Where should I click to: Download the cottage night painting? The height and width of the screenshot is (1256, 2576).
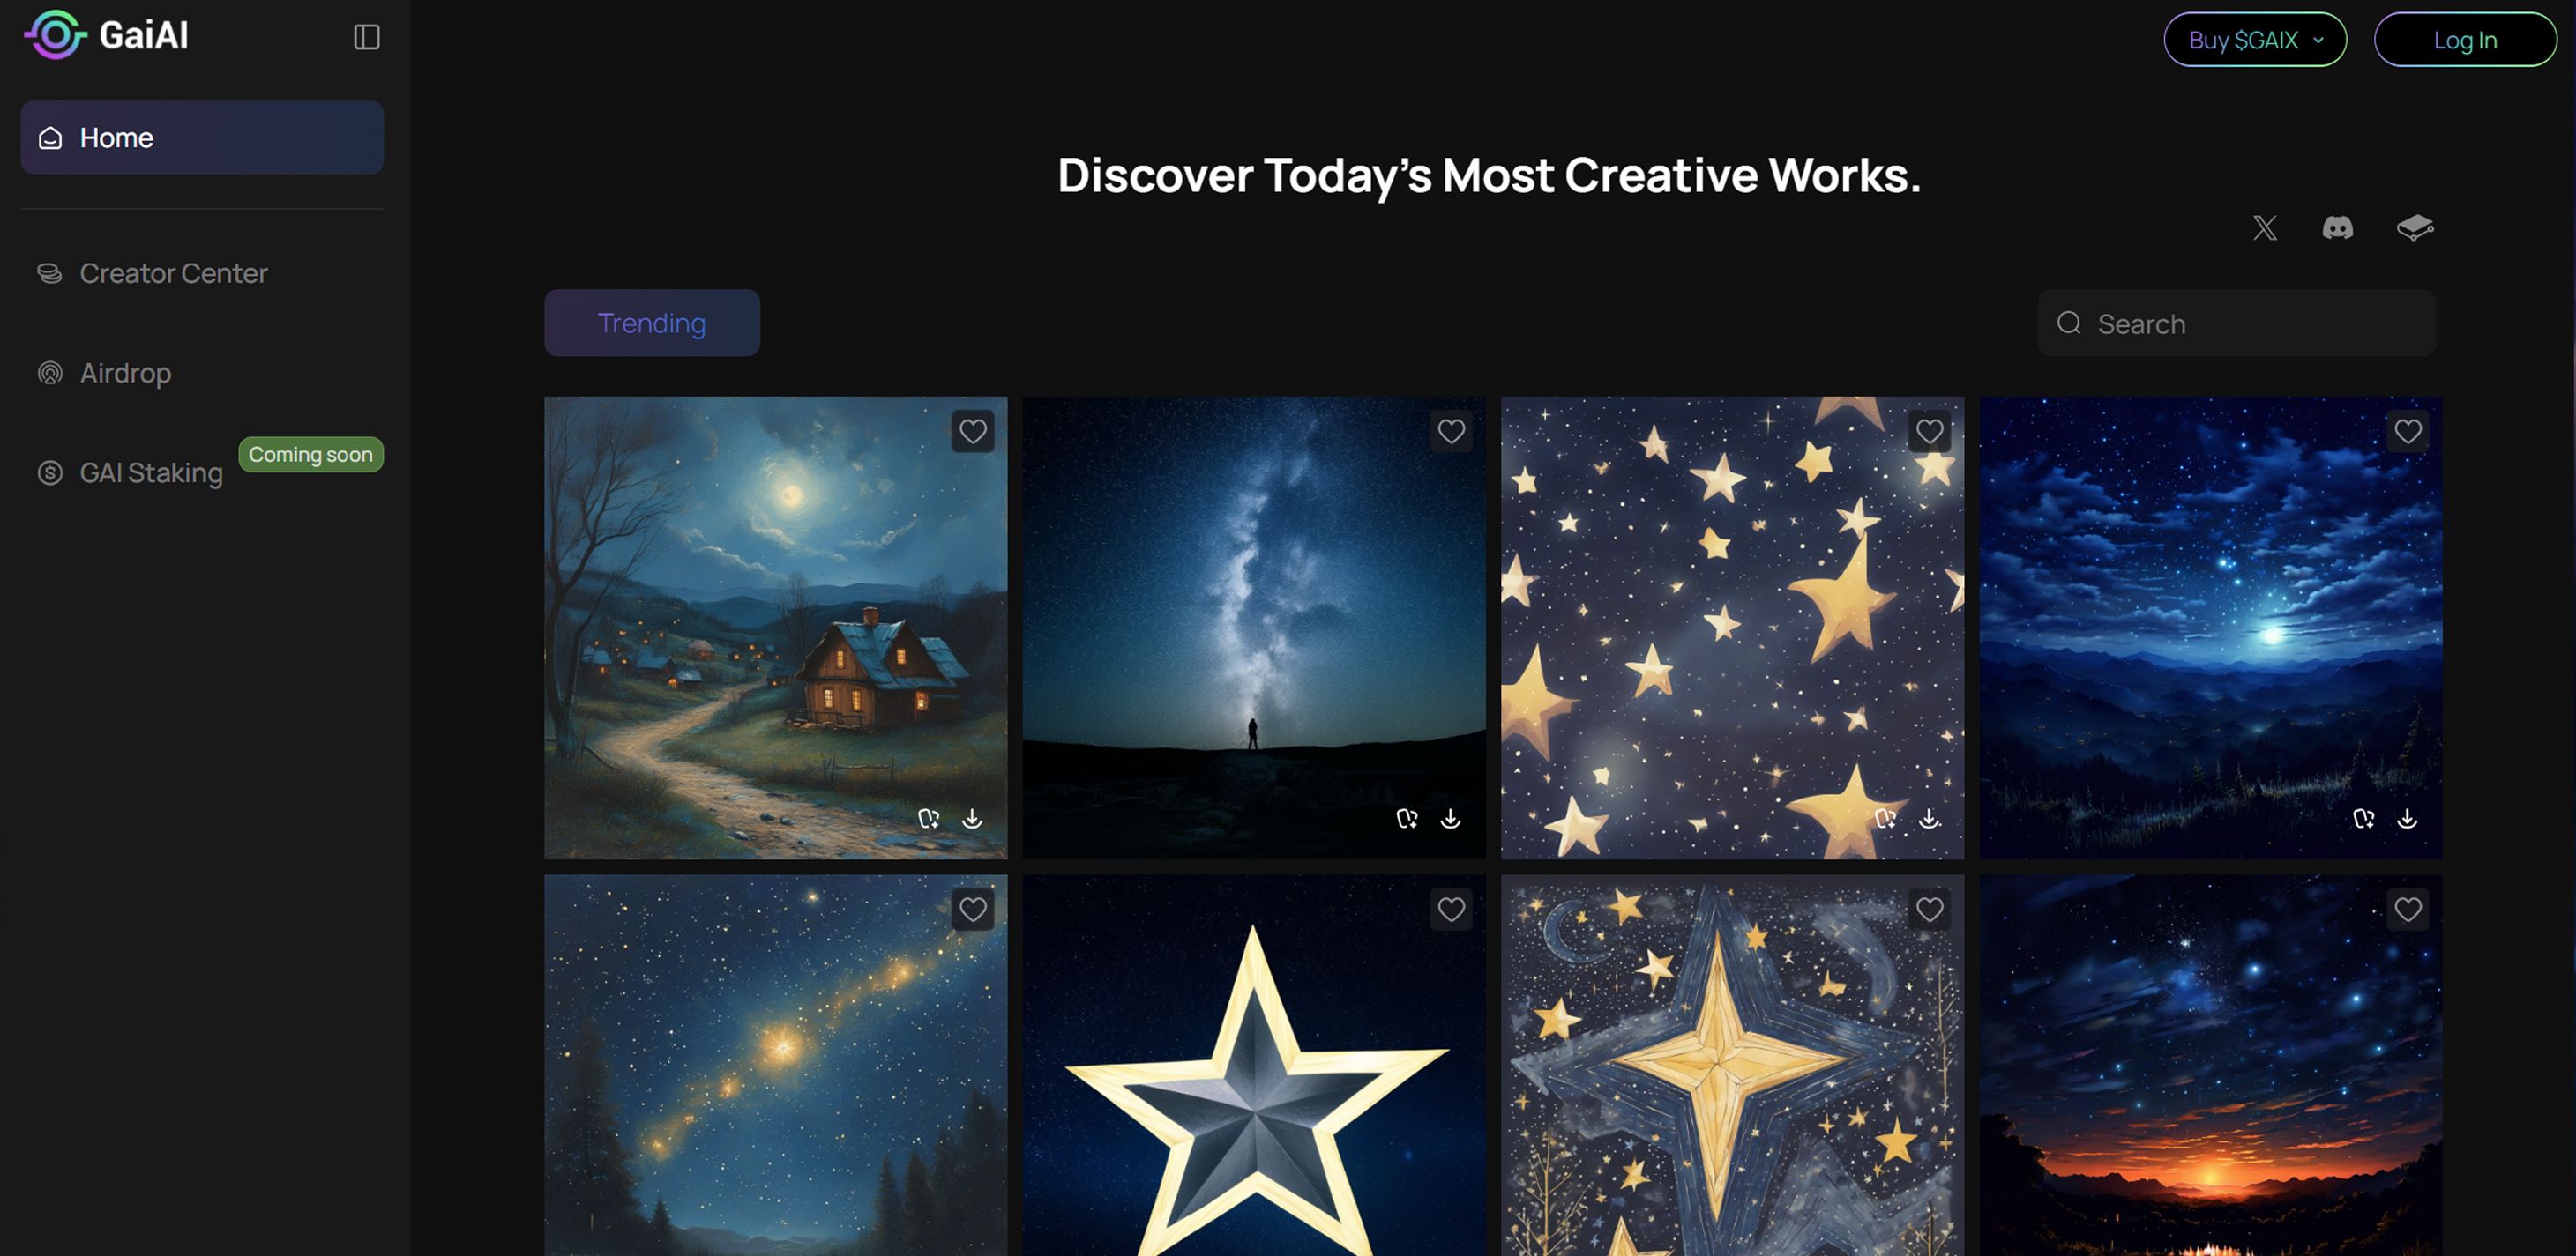click(972, 818)
